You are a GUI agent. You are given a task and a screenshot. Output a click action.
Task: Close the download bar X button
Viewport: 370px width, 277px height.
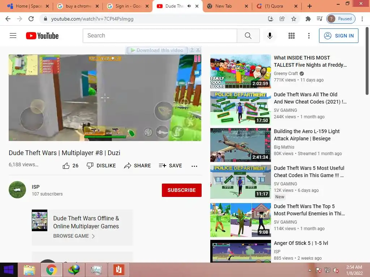click(x=198, y=50)
